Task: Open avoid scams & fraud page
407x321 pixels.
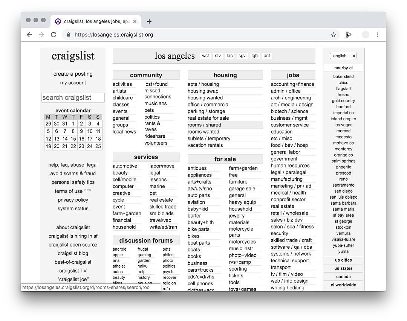Action: point(73,173)
